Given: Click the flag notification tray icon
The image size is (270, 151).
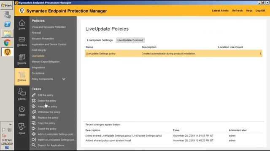Looking at the screenshot, I should [x=4, y=130].
